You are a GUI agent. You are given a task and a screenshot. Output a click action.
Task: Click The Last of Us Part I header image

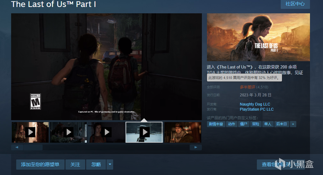[x=258, y=37]
